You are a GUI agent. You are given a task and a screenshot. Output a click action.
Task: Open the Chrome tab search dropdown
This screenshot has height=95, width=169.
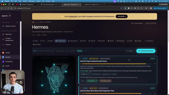[x=10, y=4]
